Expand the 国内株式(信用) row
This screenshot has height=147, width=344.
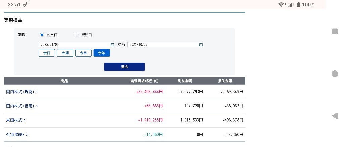point(22,106)
